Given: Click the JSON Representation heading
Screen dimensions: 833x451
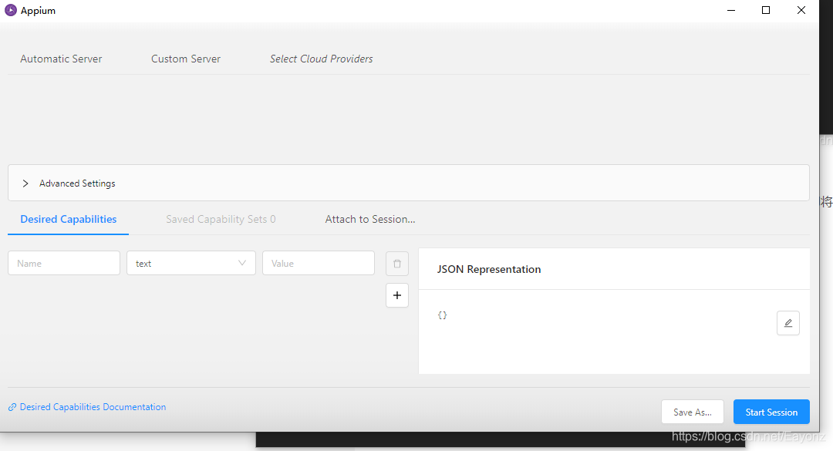Looking at the screenshot, I should click(489, 269).
